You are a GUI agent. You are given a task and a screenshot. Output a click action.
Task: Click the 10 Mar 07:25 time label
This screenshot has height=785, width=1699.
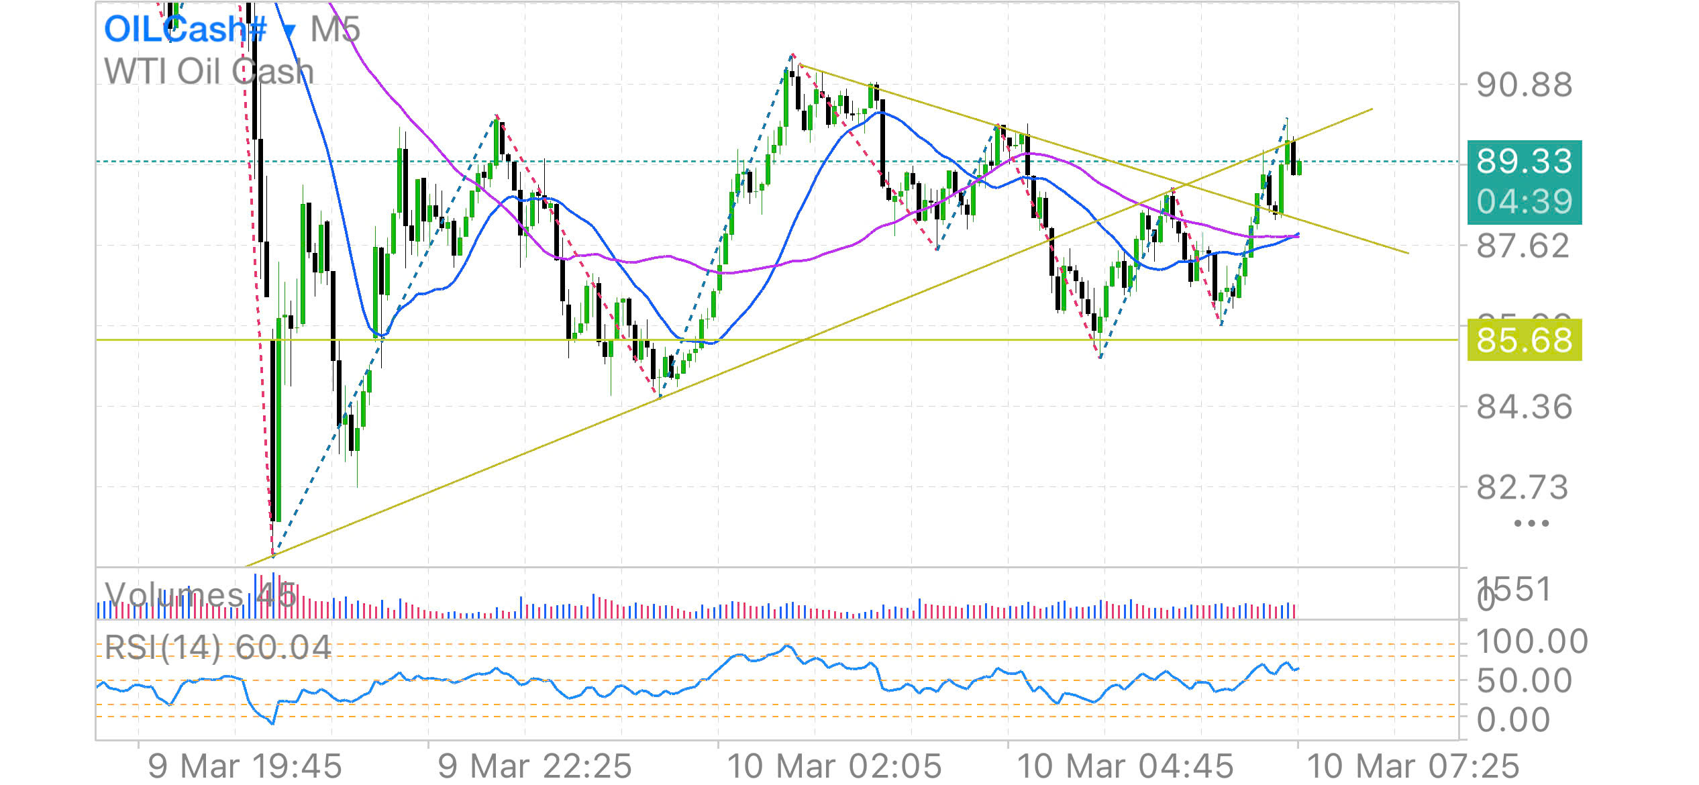[x=1413, y=766]
